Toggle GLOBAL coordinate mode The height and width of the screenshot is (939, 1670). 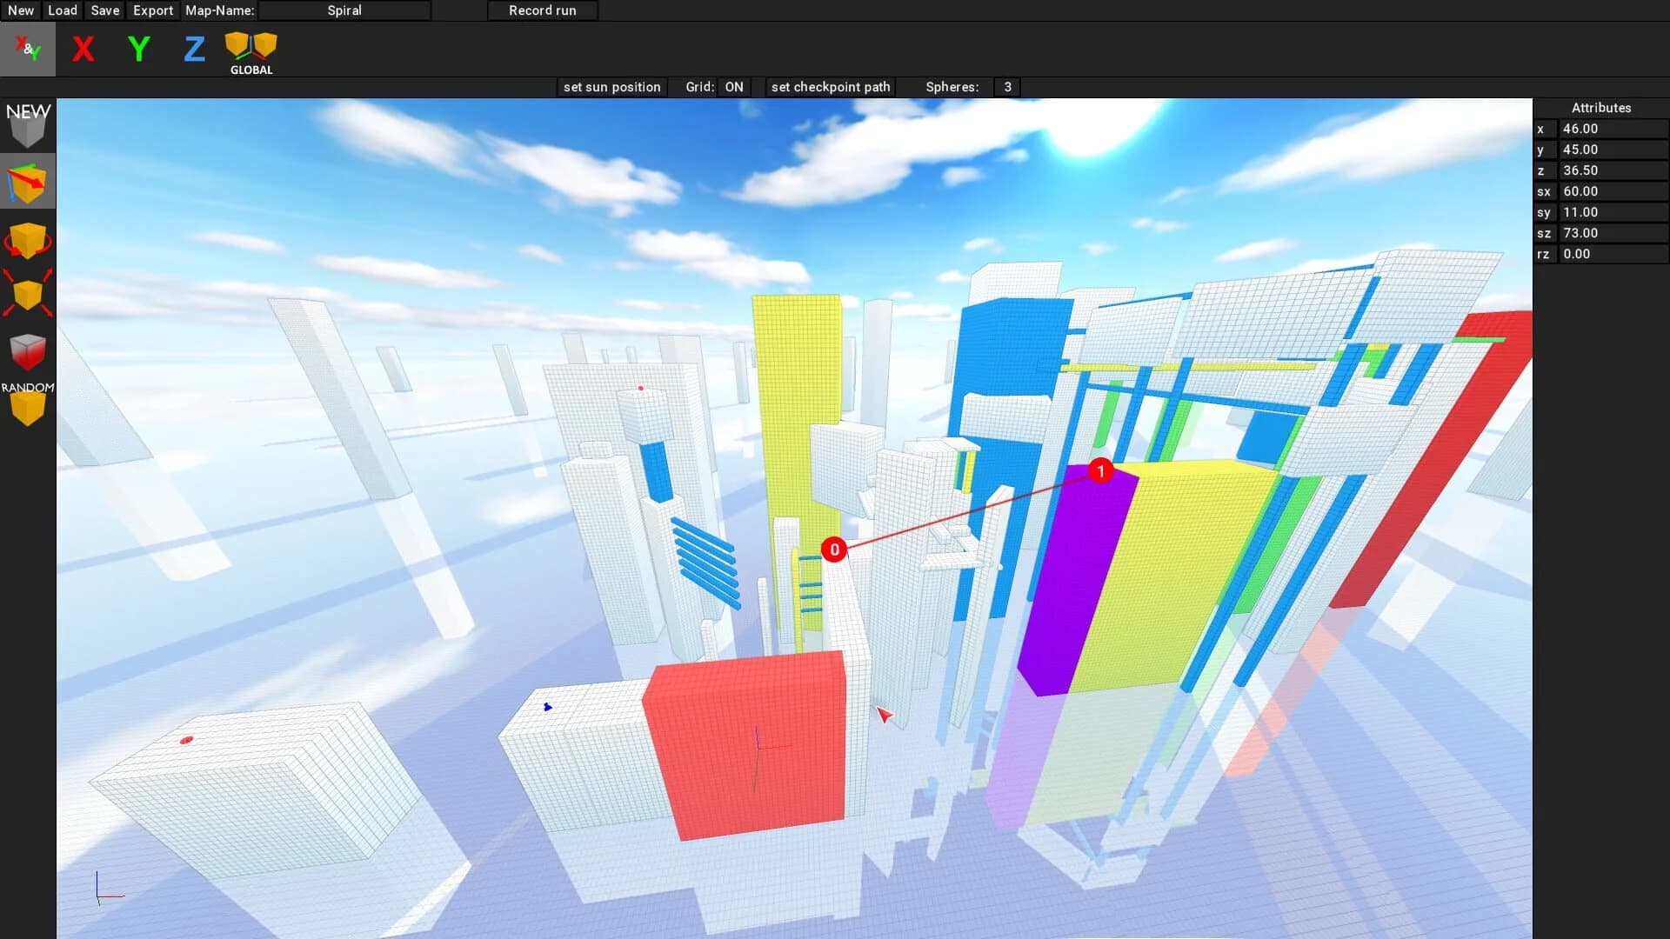(x=250, y=49)
